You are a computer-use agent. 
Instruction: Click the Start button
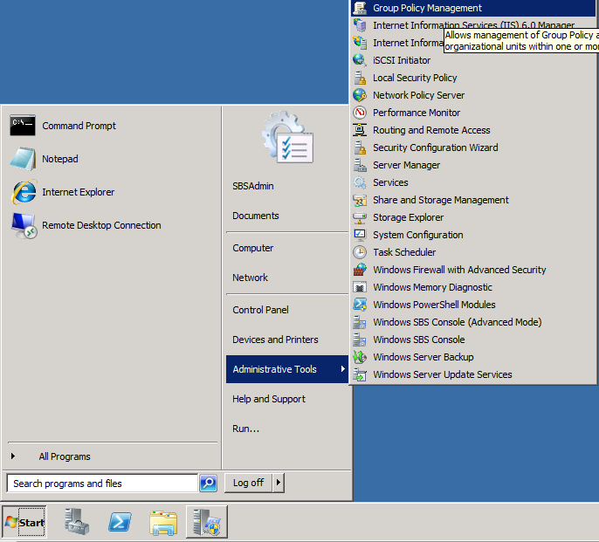tap(24, 522)
